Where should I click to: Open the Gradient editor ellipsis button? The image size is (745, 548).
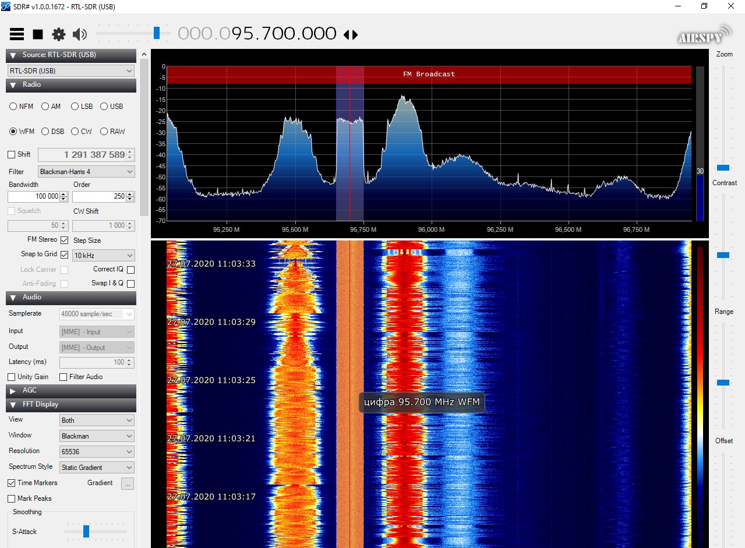point(128,483)
